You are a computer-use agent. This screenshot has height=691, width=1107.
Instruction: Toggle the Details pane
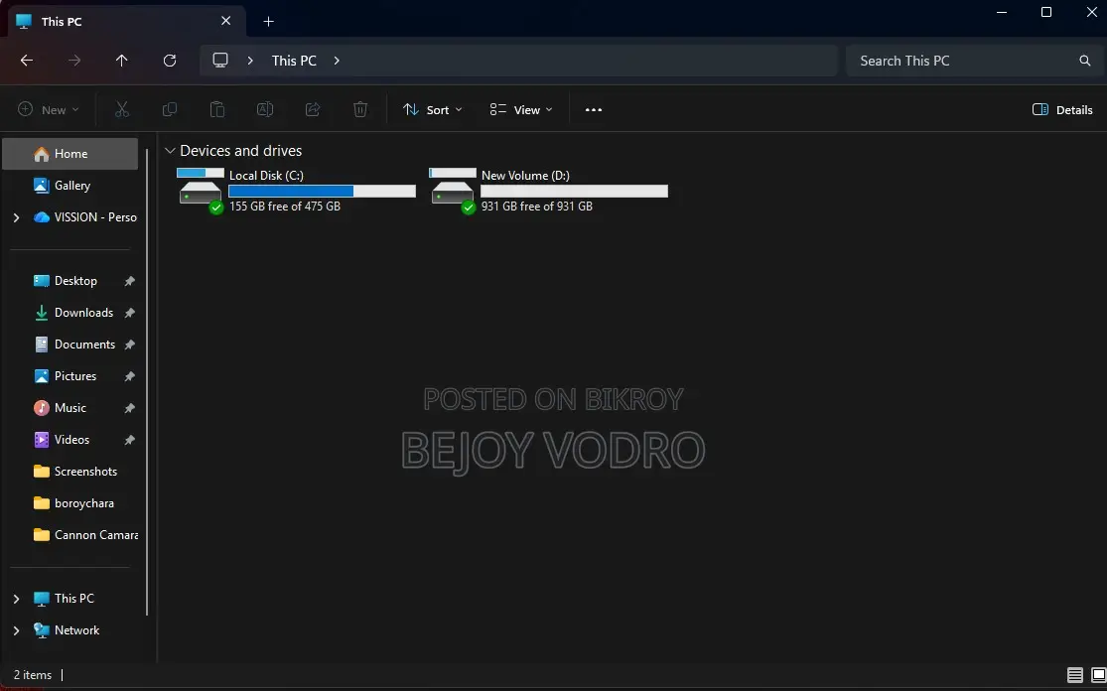tap(1061, 109)
